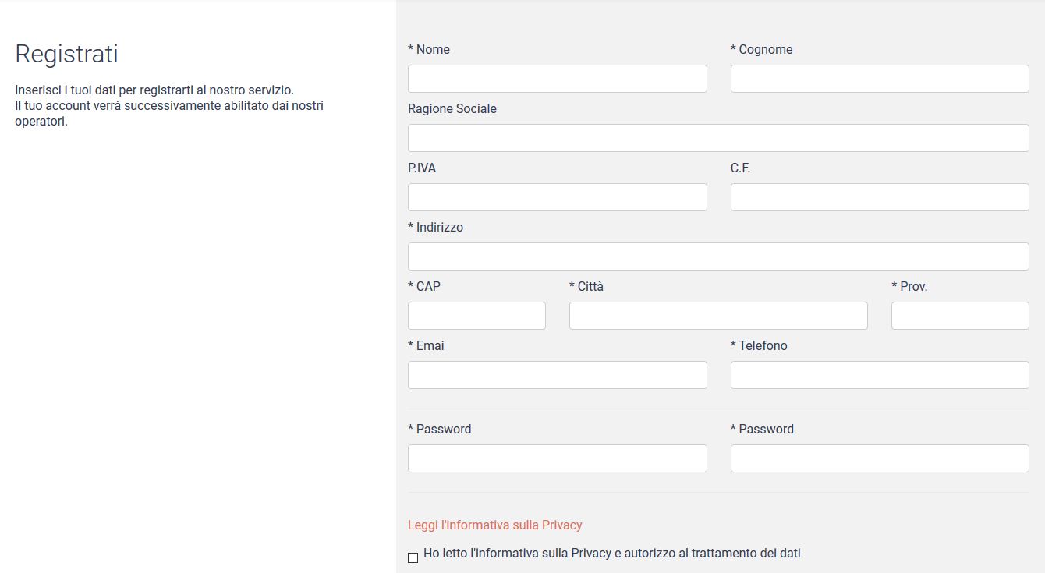The height and width of the screenshot is (573, 1045).
Task: Focus the Email field
Action: pyautogui.click(x=557, y=375)
